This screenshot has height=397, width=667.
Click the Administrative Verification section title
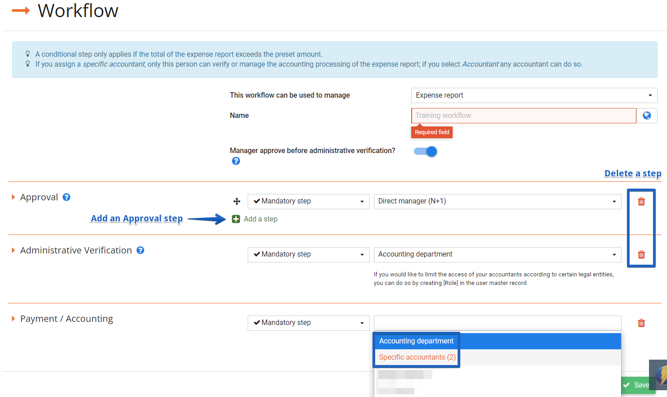pos(76,250)
